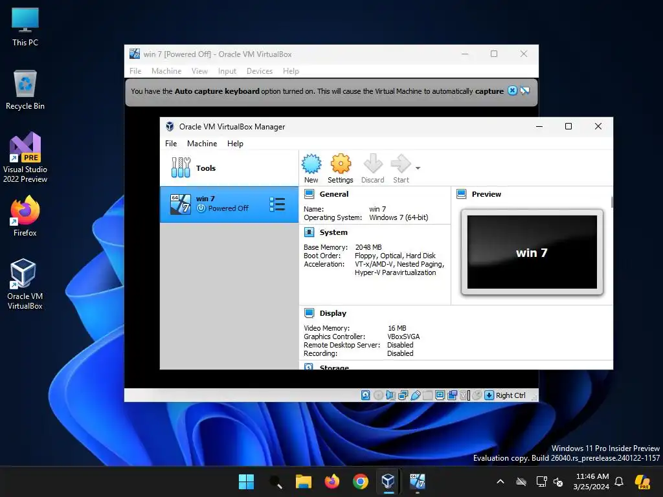The image size is (663, 497).
Task: Click the Windows 7 (64-bit) operating system value
Action: tap(399, 217)
